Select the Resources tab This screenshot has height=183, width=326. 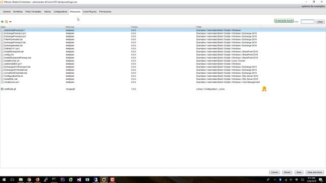[75, 12]
